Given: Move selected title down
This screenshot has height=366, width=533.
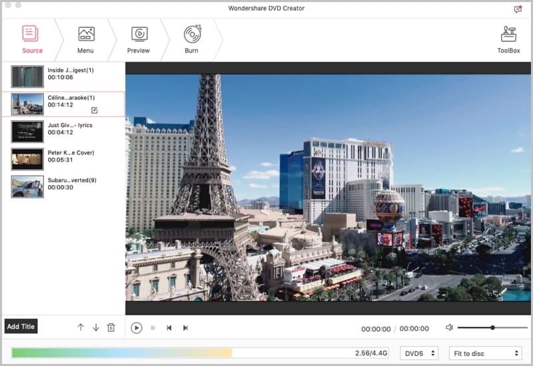Looking at the screenshot, I should click(x=96, y=327).
